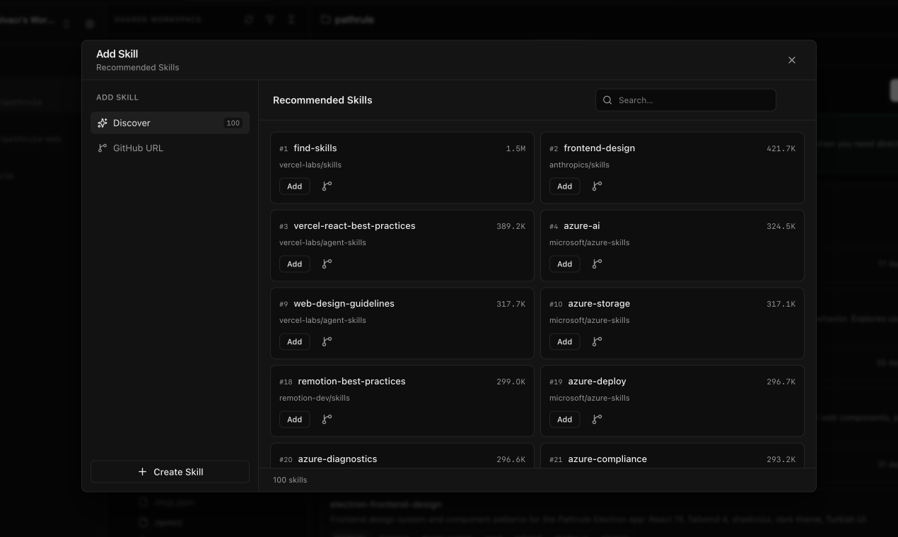Open source icon for web-design-guidelines

327,342
